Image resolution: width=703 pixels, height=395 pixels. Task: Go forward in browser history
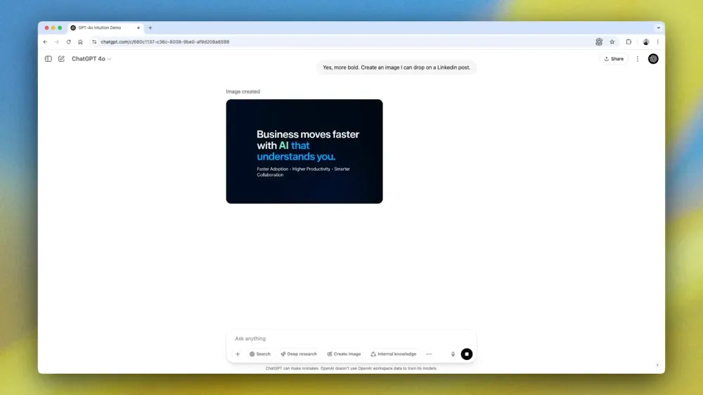click(x=57, y=41)
